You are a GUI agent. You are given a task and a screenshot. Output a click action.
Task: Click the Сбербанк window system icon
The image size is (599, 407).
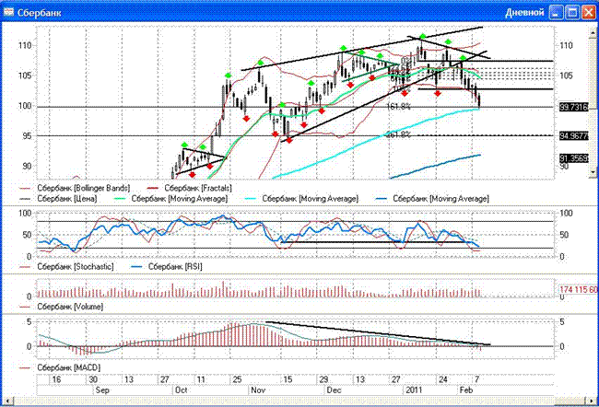[x=8, y=12]
